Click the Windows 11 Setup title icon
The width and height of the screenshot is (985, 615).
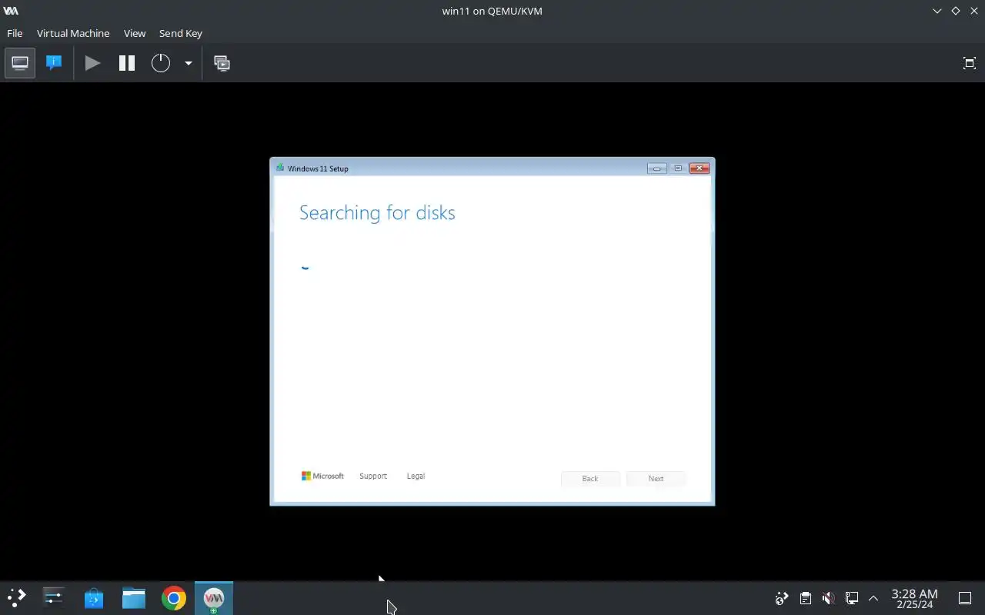tap(280, 168)
